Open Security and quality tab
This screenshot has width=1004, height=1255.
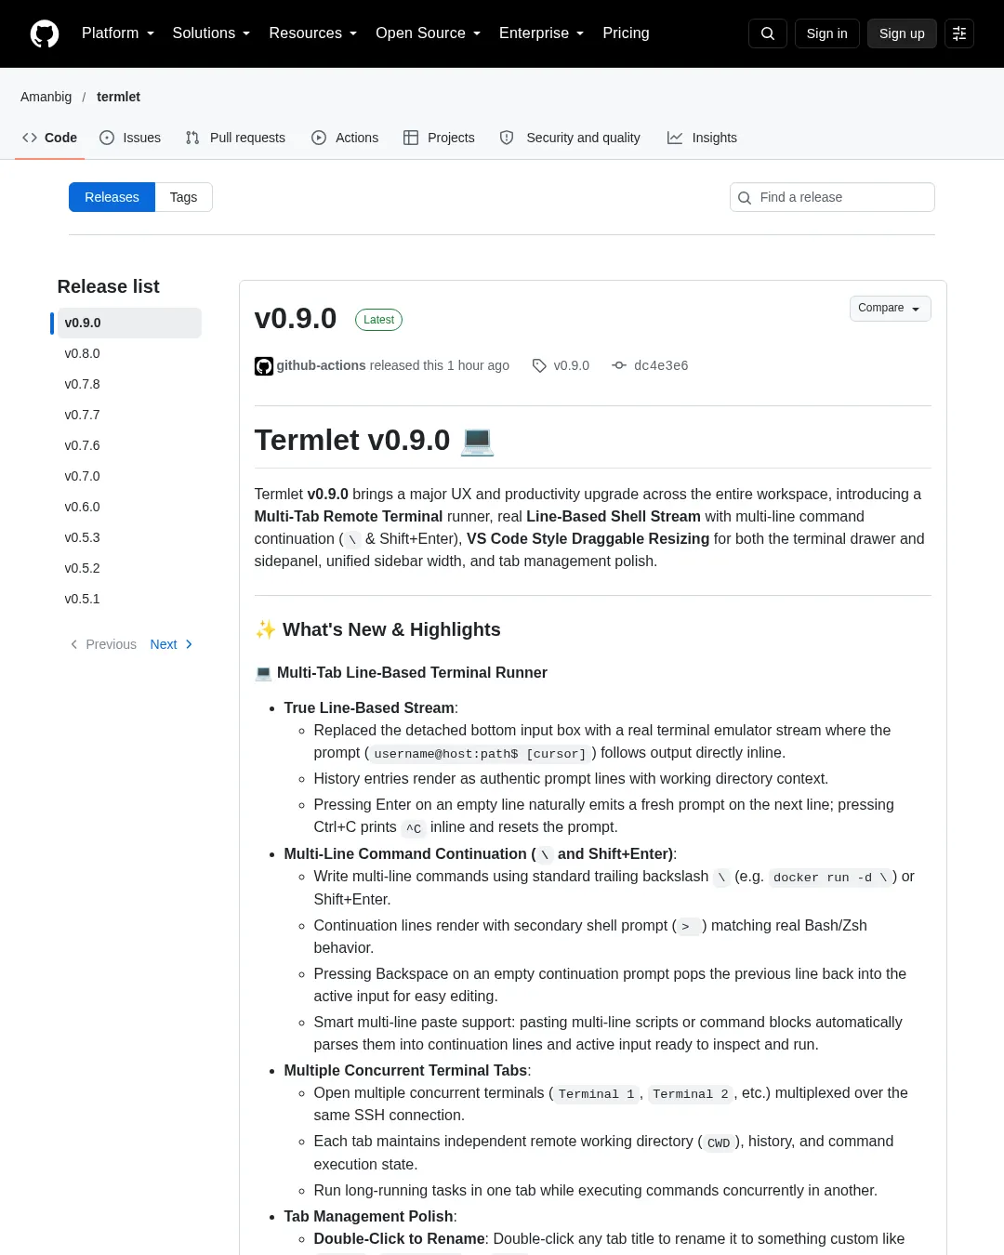[570, 138]
